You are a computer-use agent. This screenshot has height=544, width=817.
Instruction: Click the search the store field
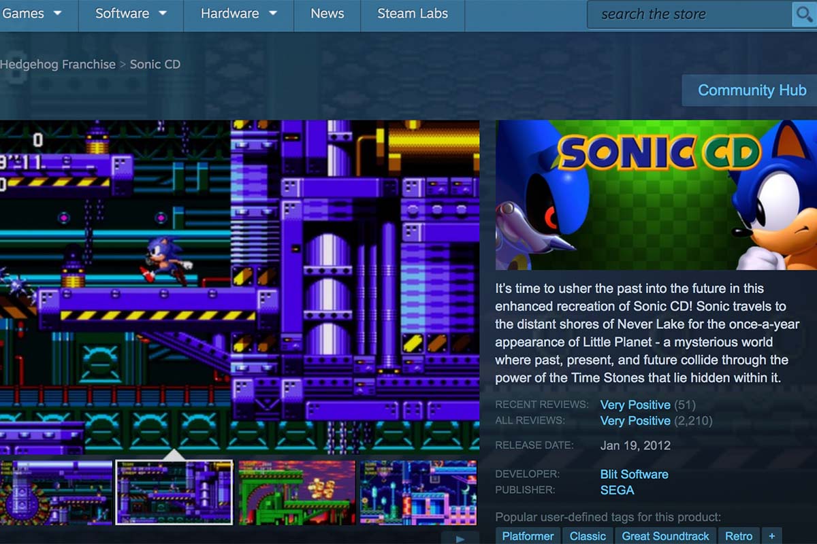pyautogui.click(x=688, y=14)
